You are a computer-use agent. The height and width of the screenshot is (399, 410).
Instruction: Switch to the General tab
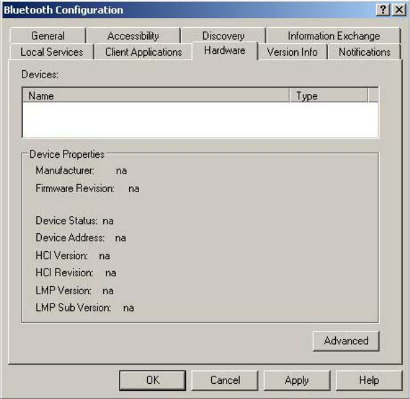[x=48, y=36]
